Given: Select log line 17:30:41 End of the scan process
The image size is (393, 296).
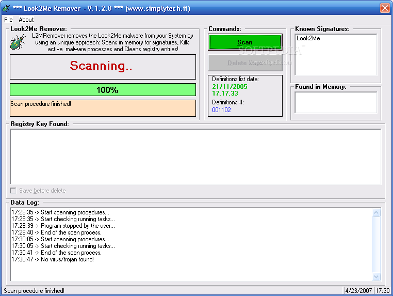Looking at the screenshot, I should (56, 253).
